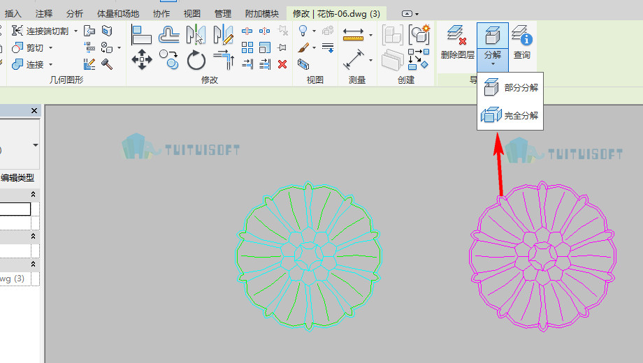643x363 pixels.
Task: Select the magenta flower ornament drawing
Action: point(542,256)
